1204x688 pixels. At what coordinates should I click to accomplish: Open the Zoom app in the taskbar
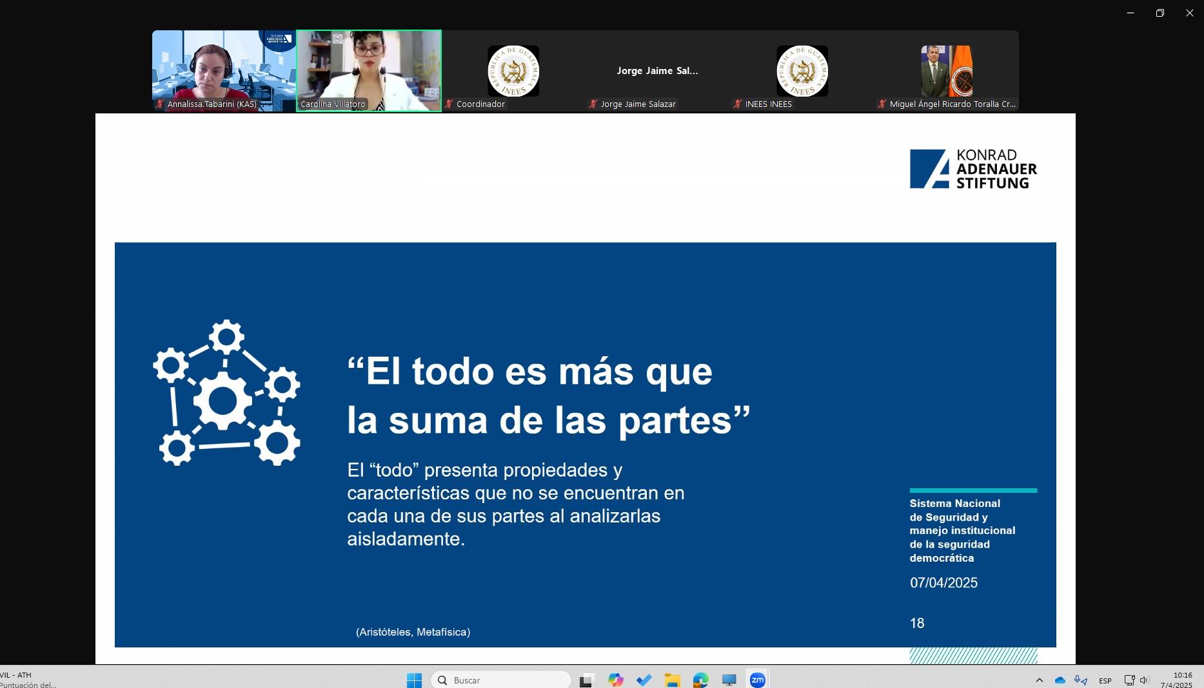757,680
